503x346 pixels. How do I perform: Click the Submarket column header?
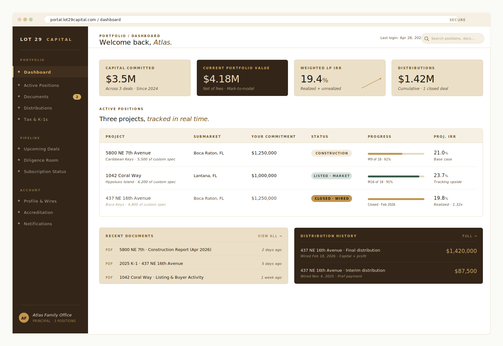pos(207,137)
